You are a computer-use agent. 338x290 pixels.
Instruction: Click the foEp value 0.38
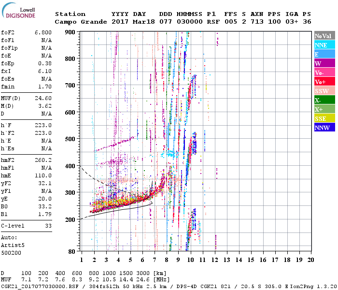click(x=45, y=63)
